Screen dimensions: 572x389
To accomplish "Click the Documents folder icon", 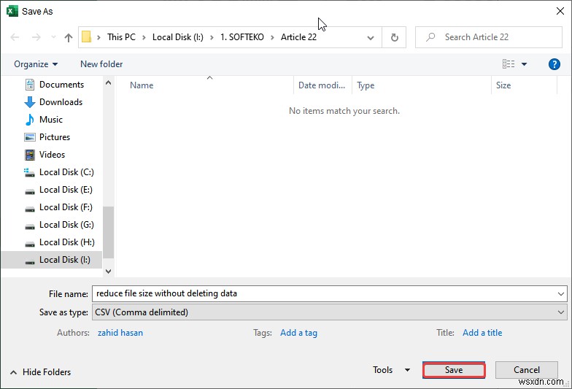I will click(x=29, y=85).
